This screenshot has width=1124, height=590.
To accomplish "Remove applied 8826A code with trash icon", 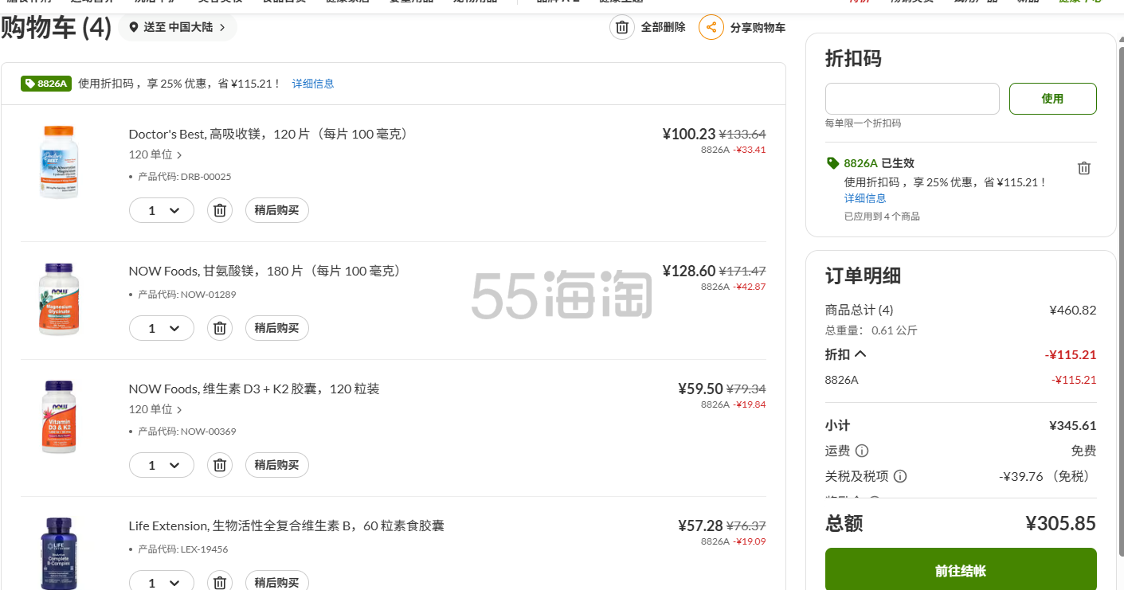I will 1083,168.
